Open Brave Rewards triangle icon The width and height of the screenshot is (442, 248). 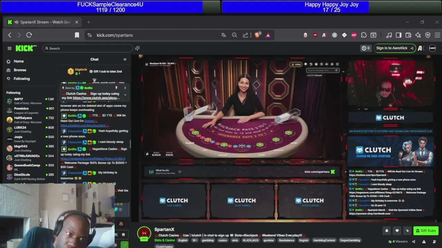(268, 35)
